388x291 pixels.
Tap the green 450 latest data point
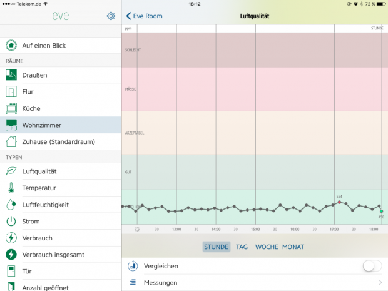coord(381,211)
